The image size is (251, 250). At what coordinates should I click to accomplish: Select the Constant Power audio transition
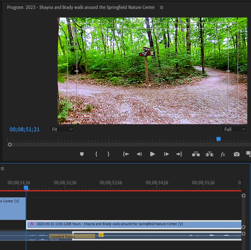coord(72,236)
